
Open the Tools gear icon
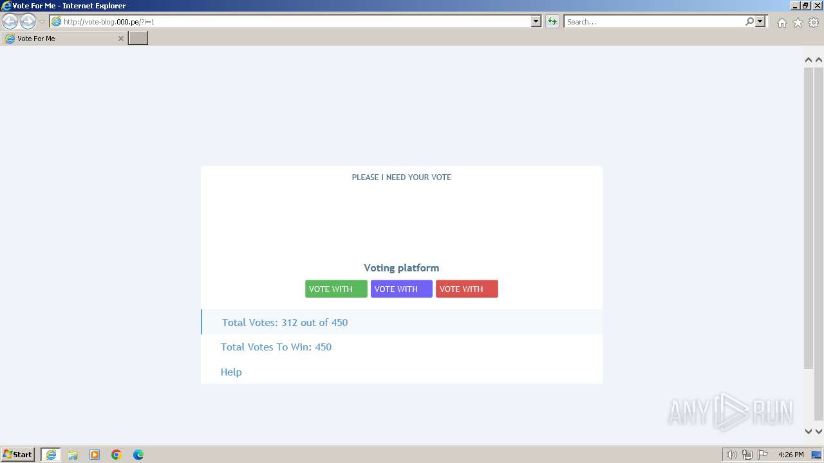click(x=814, y=23)
